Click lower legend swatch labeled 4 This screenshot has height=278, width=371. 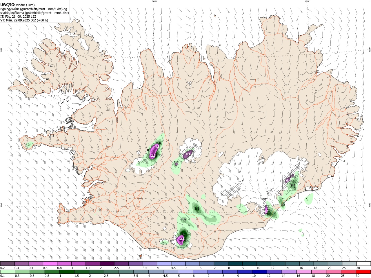(x=156, y=272)
